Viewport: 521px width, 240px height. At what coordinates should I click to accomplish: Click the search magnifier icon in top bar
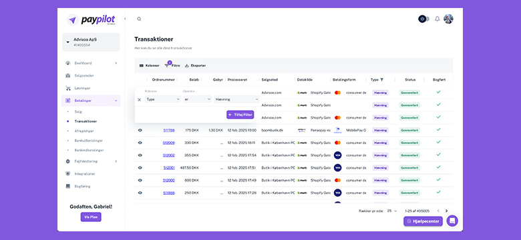click(139, 19)
